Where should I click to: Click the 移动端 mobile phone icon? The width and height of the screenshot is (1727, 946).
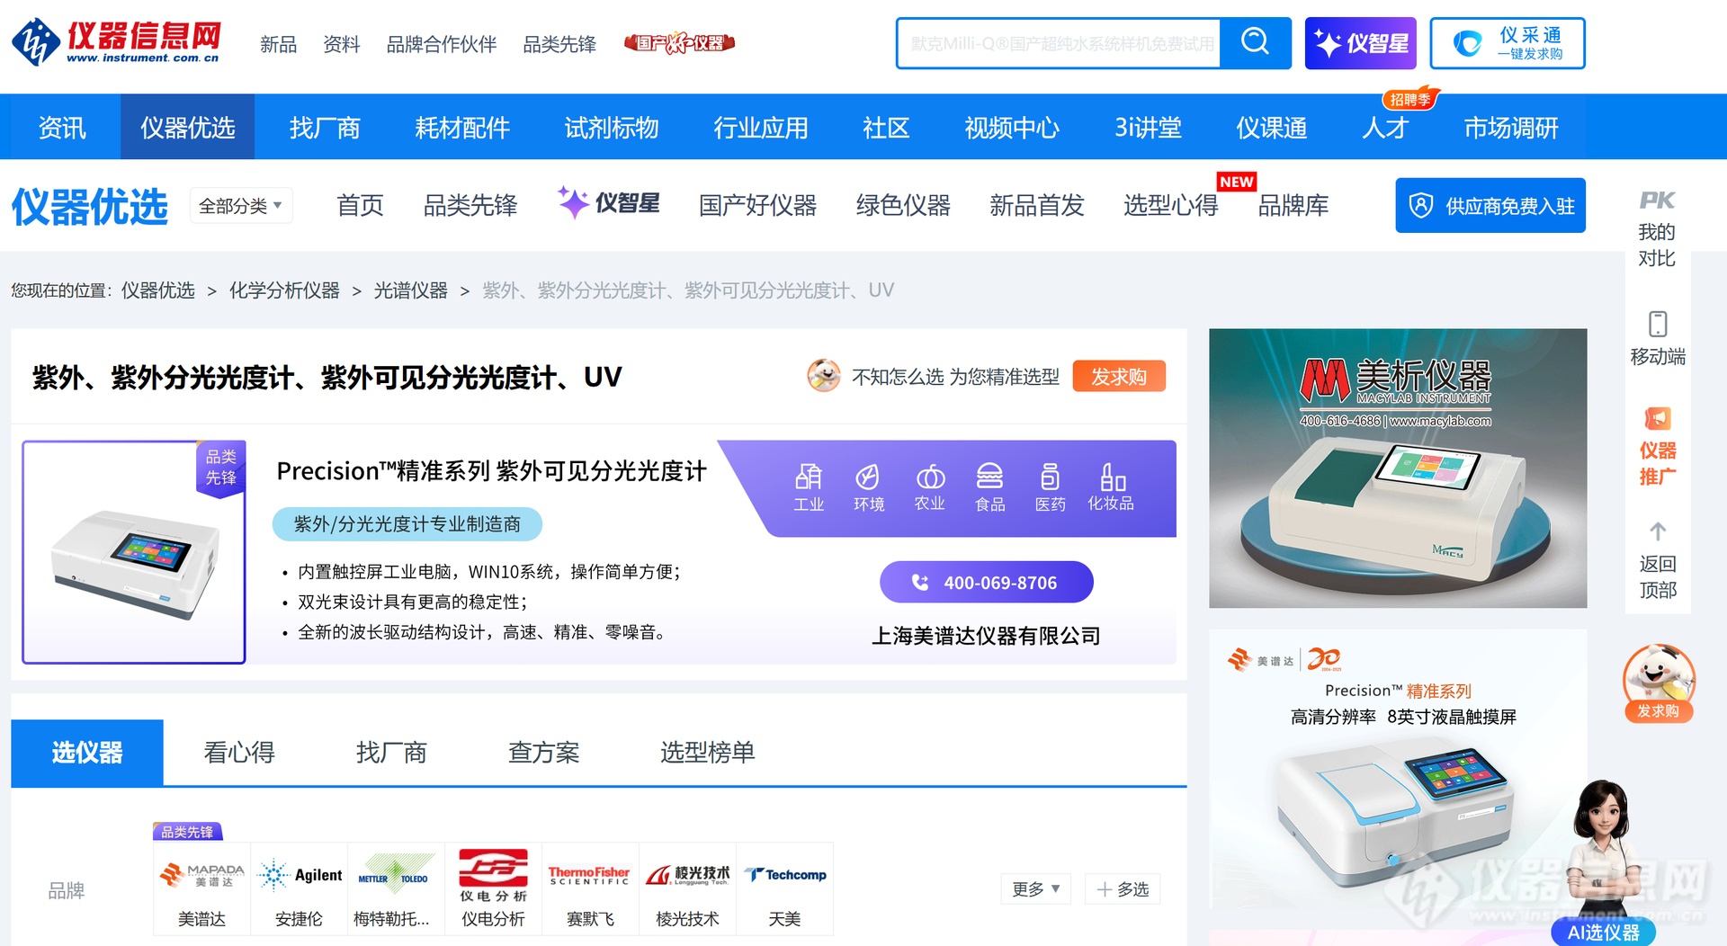tap(1657, 324)
